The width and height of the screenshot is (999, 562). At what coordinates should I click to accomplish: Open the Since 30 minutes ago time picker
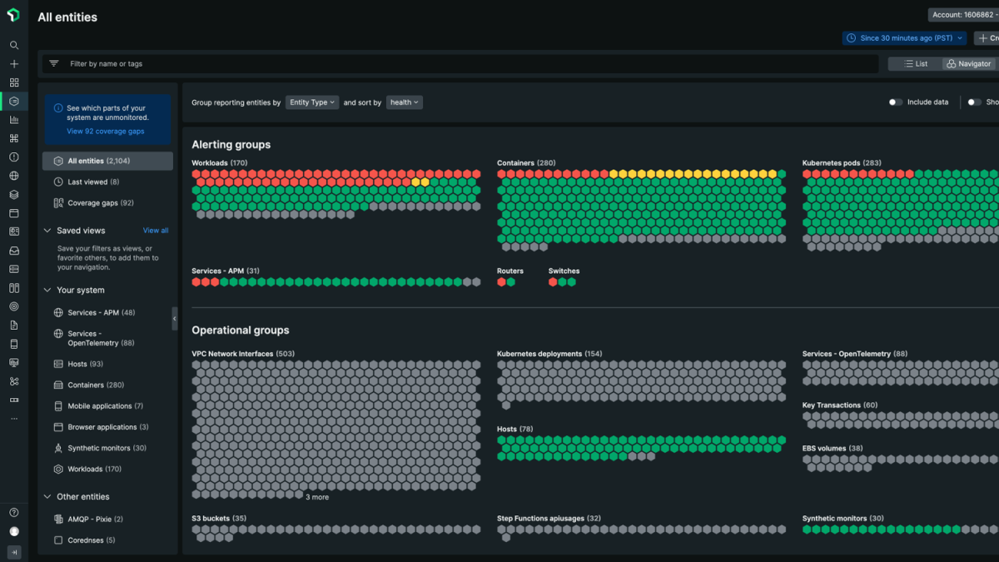(904, 38)
